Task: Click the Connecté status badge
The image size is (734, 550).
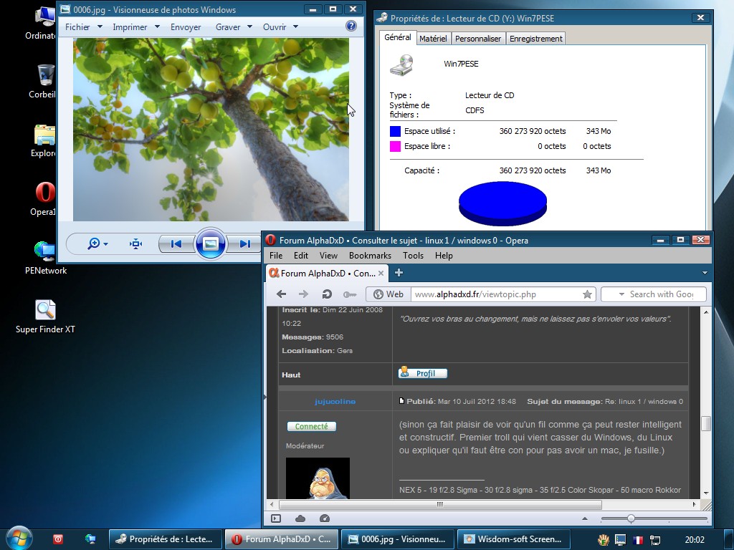Action: click(x=311, y=427)
